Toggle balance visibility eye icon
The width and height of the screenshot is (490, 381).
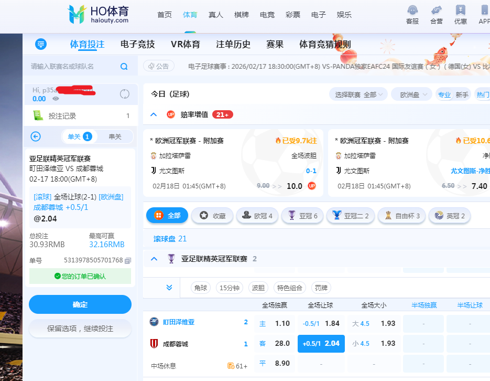coord(56,99)
